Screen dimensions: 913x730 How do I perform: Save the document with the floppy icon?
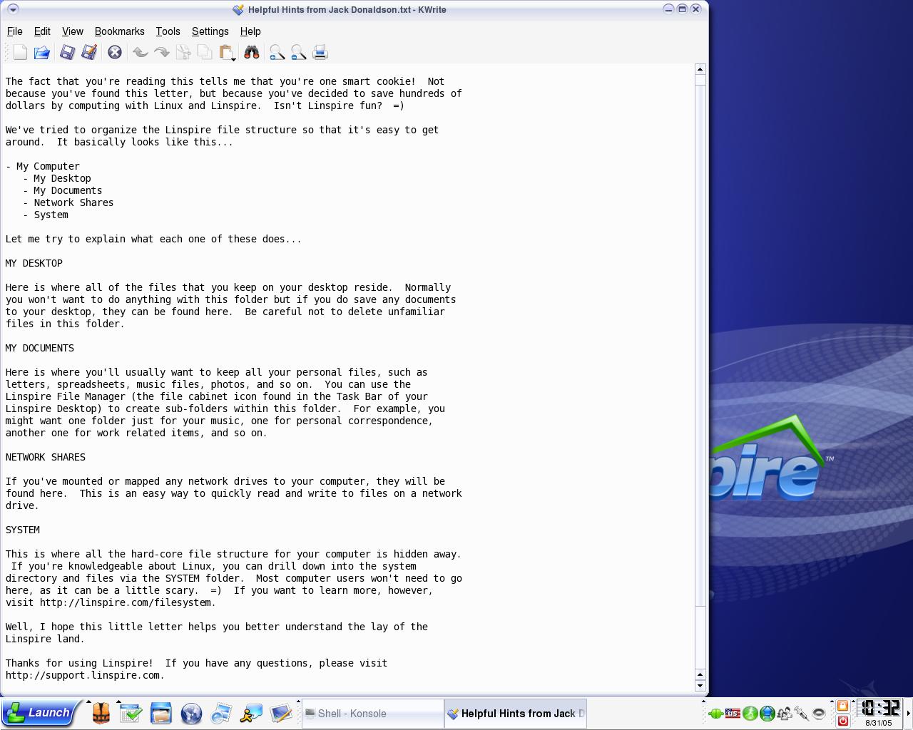[x=67, y=52]
